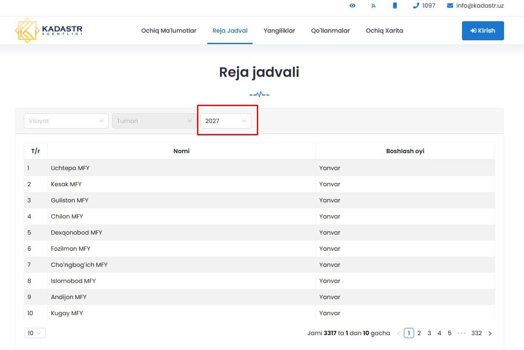Click the Uchtepa MFY table row

[259, 168]
